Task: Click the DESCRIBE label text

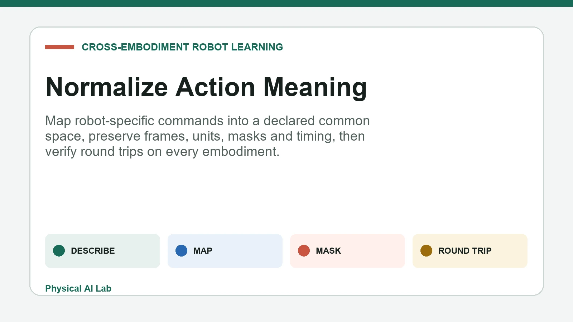Action: pos(93,251)
